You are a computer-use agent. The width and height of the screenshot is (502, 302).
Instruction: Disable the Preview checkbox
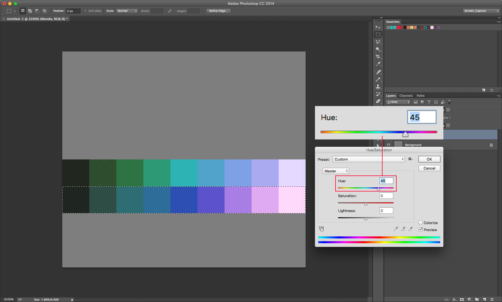[x=421, y=229]
